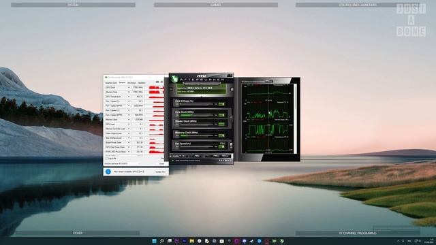Click the Fan 2 Speed (RPM) value
Image resolution: width=436 pixels, height=245 pixels.
[x=138, y=115]
